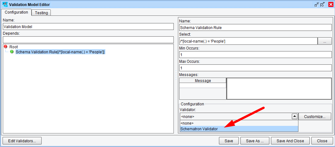Image resolution: width=335 pixels, height=147 pixels.
Task: Focus the Min Occurs field
Action: [255, 55]
